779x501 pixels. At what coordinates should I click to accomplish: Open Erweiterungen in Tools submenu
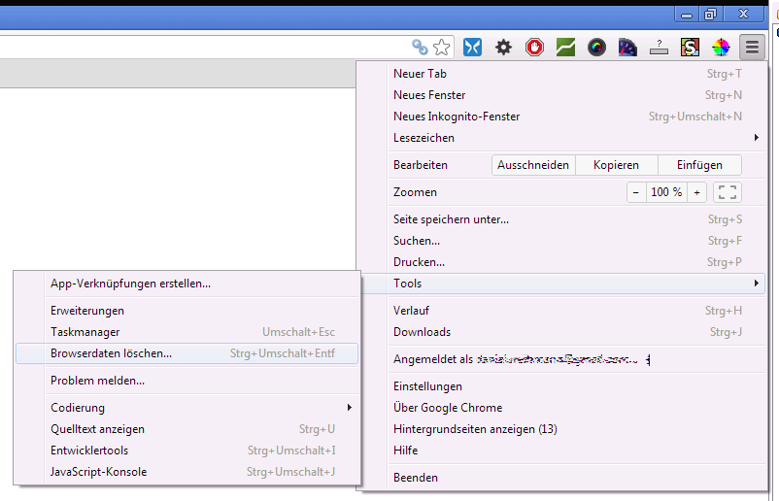pos(186,311)
